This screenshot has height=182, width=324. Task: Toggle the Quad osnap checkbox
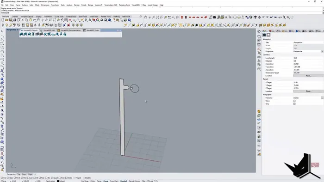pos(52,178)
